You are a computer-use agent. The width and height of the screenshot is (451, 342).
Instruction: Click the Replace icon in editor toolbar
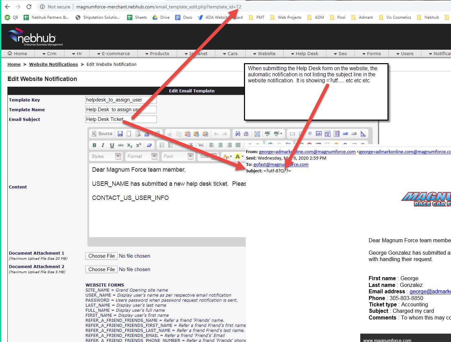point(246,134)
